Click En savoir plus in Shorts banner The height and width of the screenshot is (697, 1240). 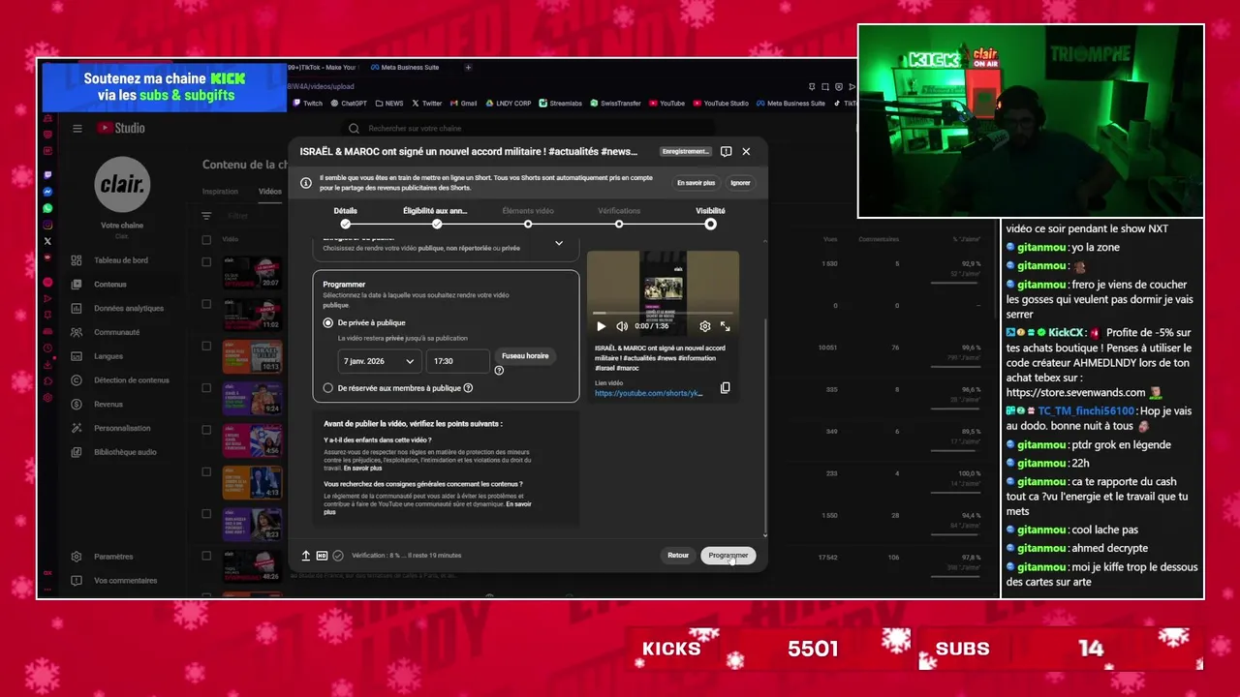coord(696,183)
